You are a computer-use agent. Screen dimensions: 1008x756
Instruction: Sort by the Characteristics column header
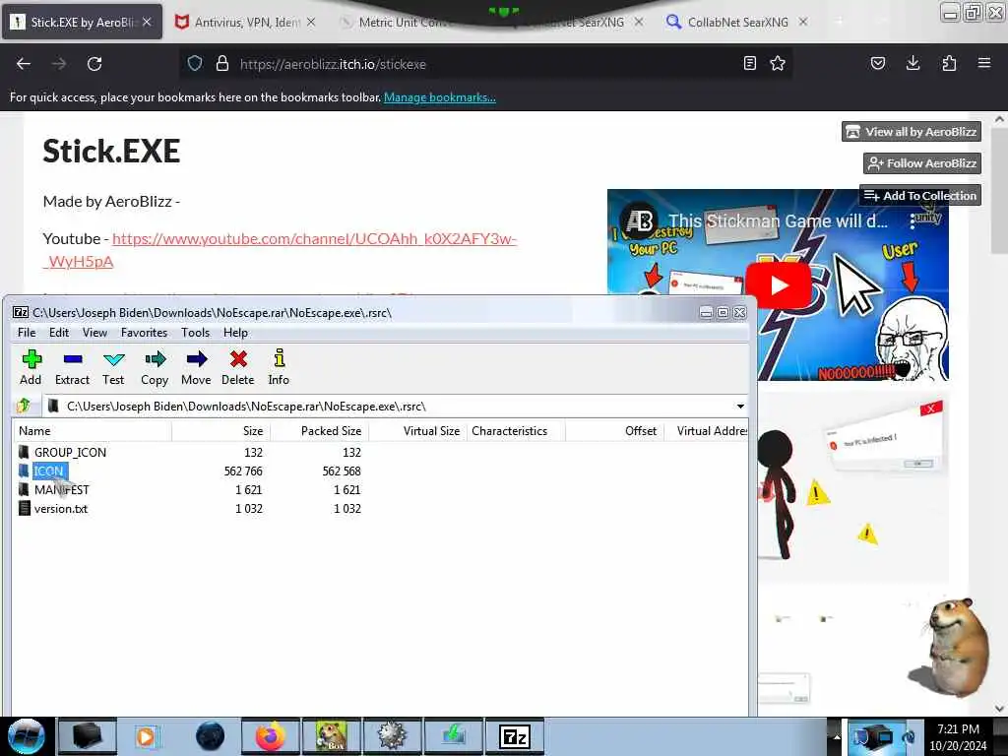[516, 431]
